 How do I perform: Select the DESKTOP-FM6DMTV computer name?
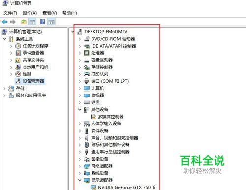(x=106, y=32)
